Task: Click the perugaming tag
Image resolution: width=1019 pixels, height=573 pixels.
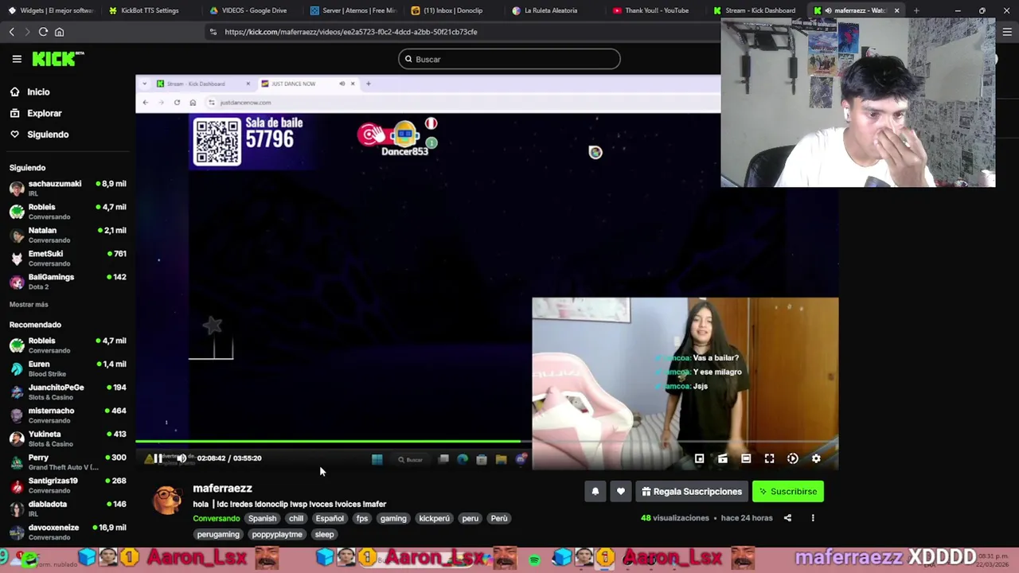Action: [218, 535]
